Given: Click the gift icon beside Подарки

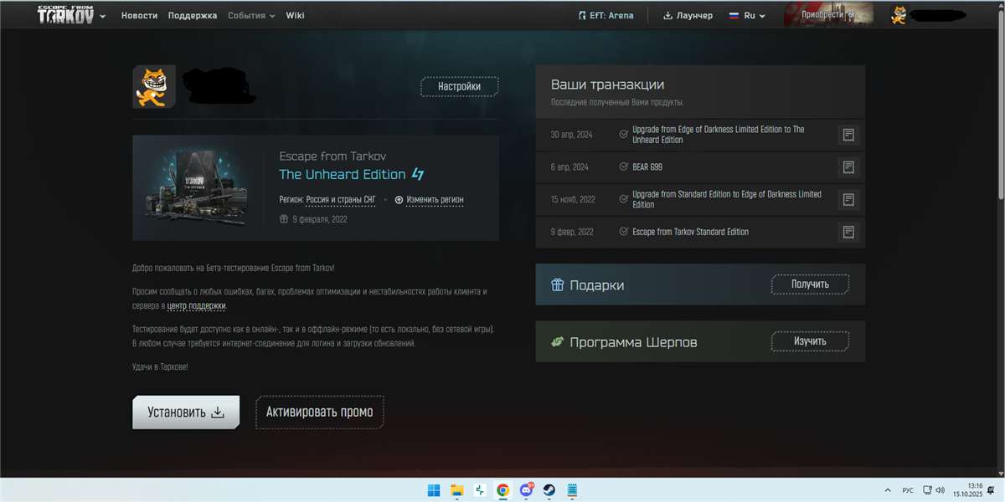Looking at the screenshot, I should [x=558, y=285].
